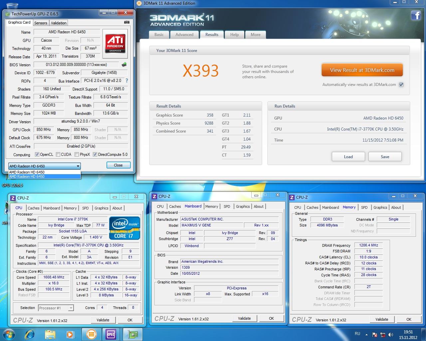Click Validate in the Memory CPU-Z window
Viewport: 426px width, 341px height.
click(382, 319)
